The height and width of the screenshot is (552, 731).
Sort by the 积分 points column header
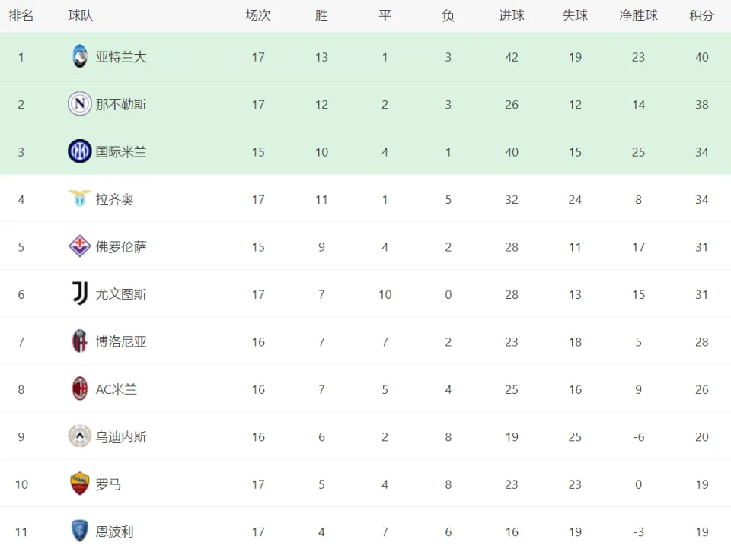(x=701, y=15)
